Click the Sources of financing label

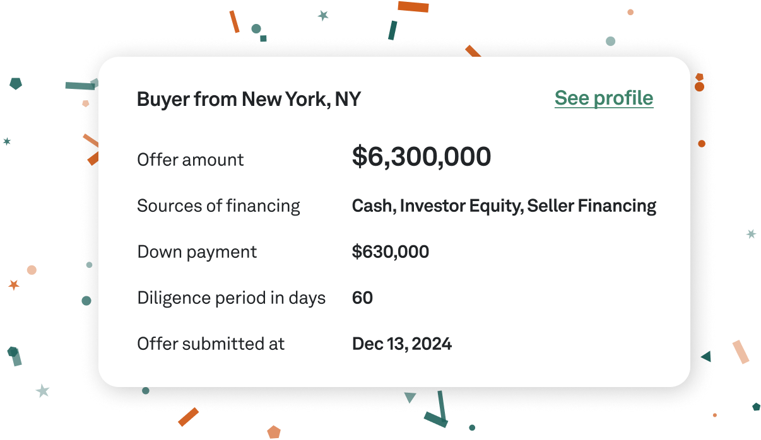218,206
